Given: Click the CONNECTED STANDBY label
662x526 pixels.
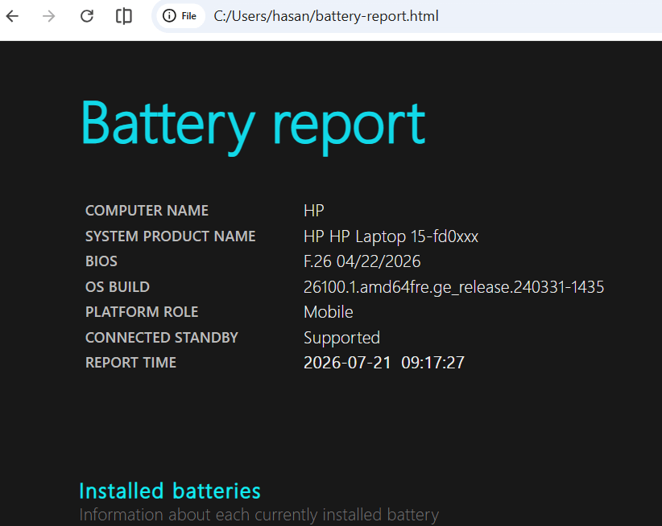Looking at the screenshot, I should [x=162, y=337].
